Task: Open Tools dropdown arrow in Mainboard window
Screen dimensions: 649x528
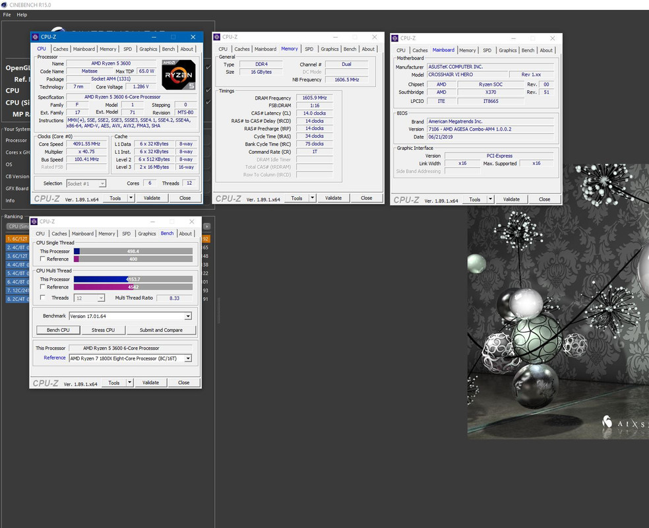Action: [x=491, y=199]
